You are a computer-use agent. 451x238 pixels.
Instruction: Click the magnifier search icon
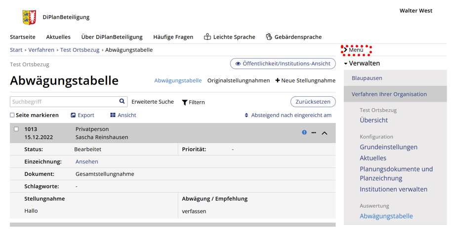coord(122,101)
